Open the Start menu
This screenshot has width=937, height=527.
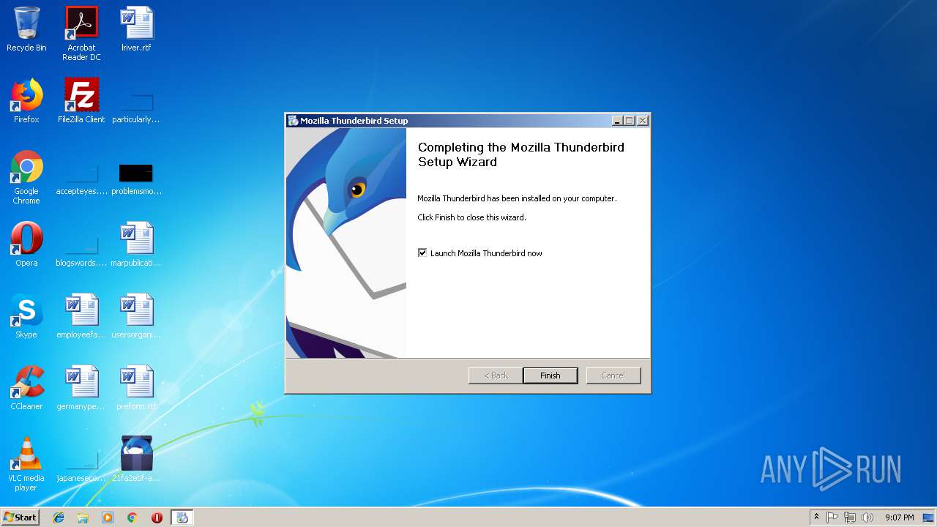[x=20, y=517]
